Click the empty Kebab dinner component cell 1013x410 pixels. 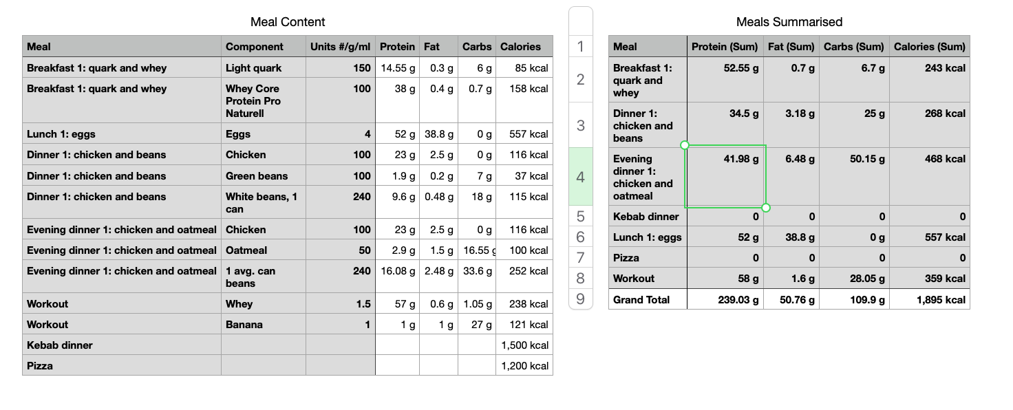[264, 345]
